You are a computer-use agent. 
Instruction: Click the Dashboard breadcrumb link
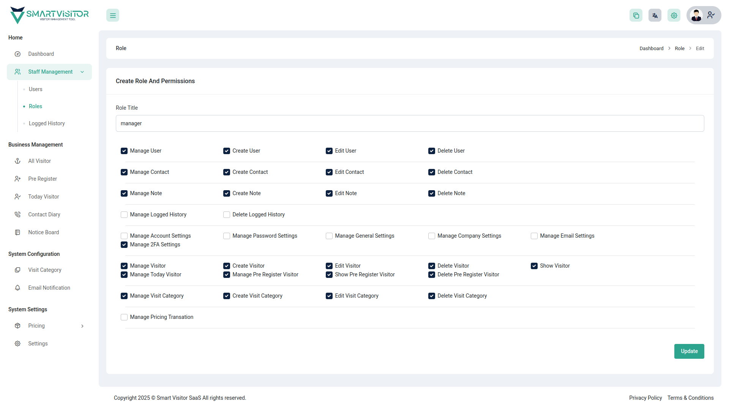(651, 48)
